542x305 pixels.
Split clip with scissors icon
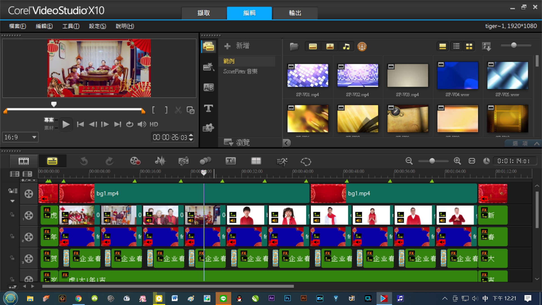pyautogui.click(x=178, y=110)
